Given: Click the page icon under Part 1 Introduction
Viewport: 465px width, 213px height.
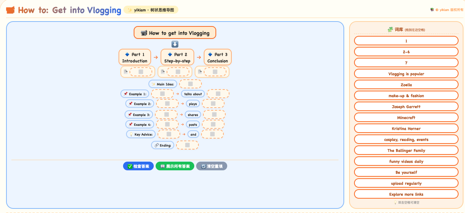Looking at the screenshot, I should point(125,72).
